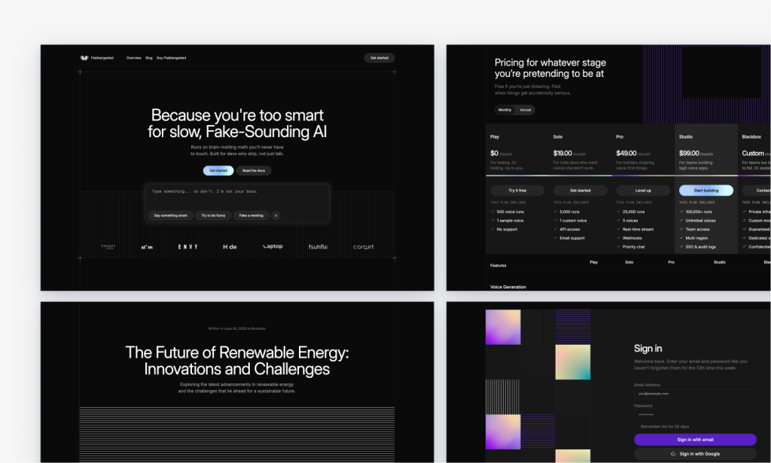Click the sl*m brand logo
Screen dimensions: 771x463
[146, 247]
